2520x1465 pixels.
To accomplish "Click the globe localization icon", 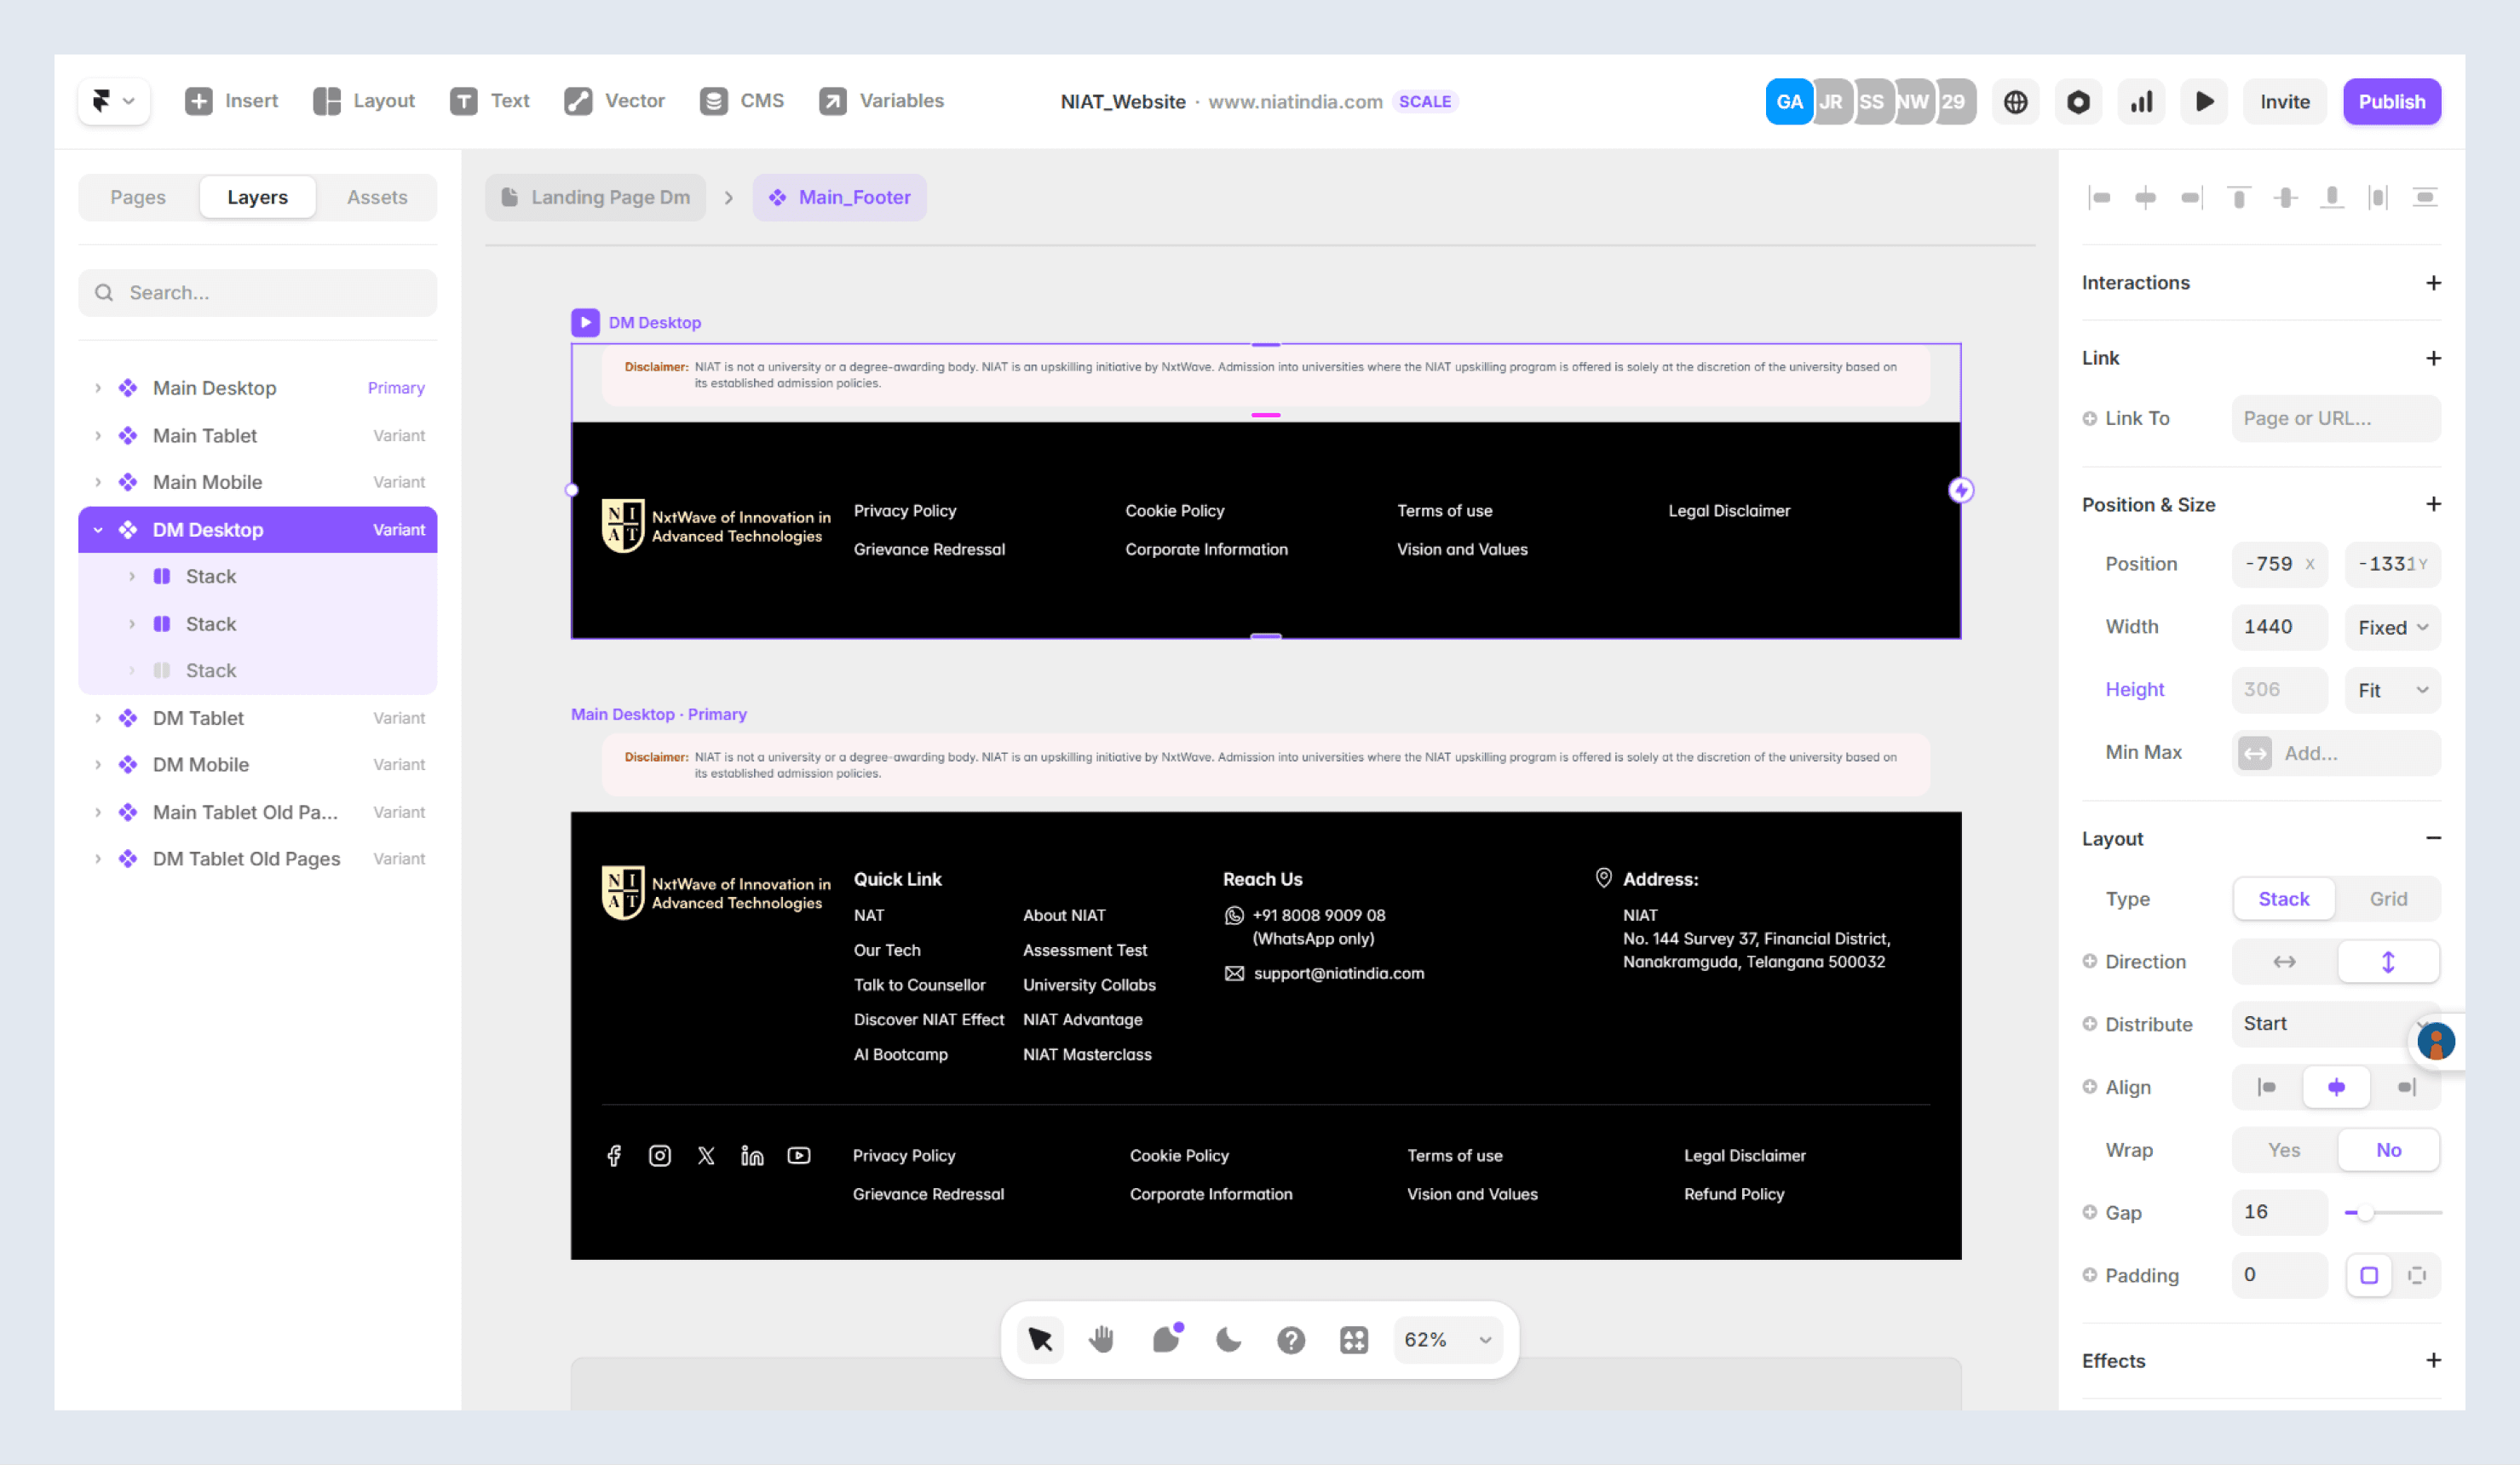I will click(2015, 101).
